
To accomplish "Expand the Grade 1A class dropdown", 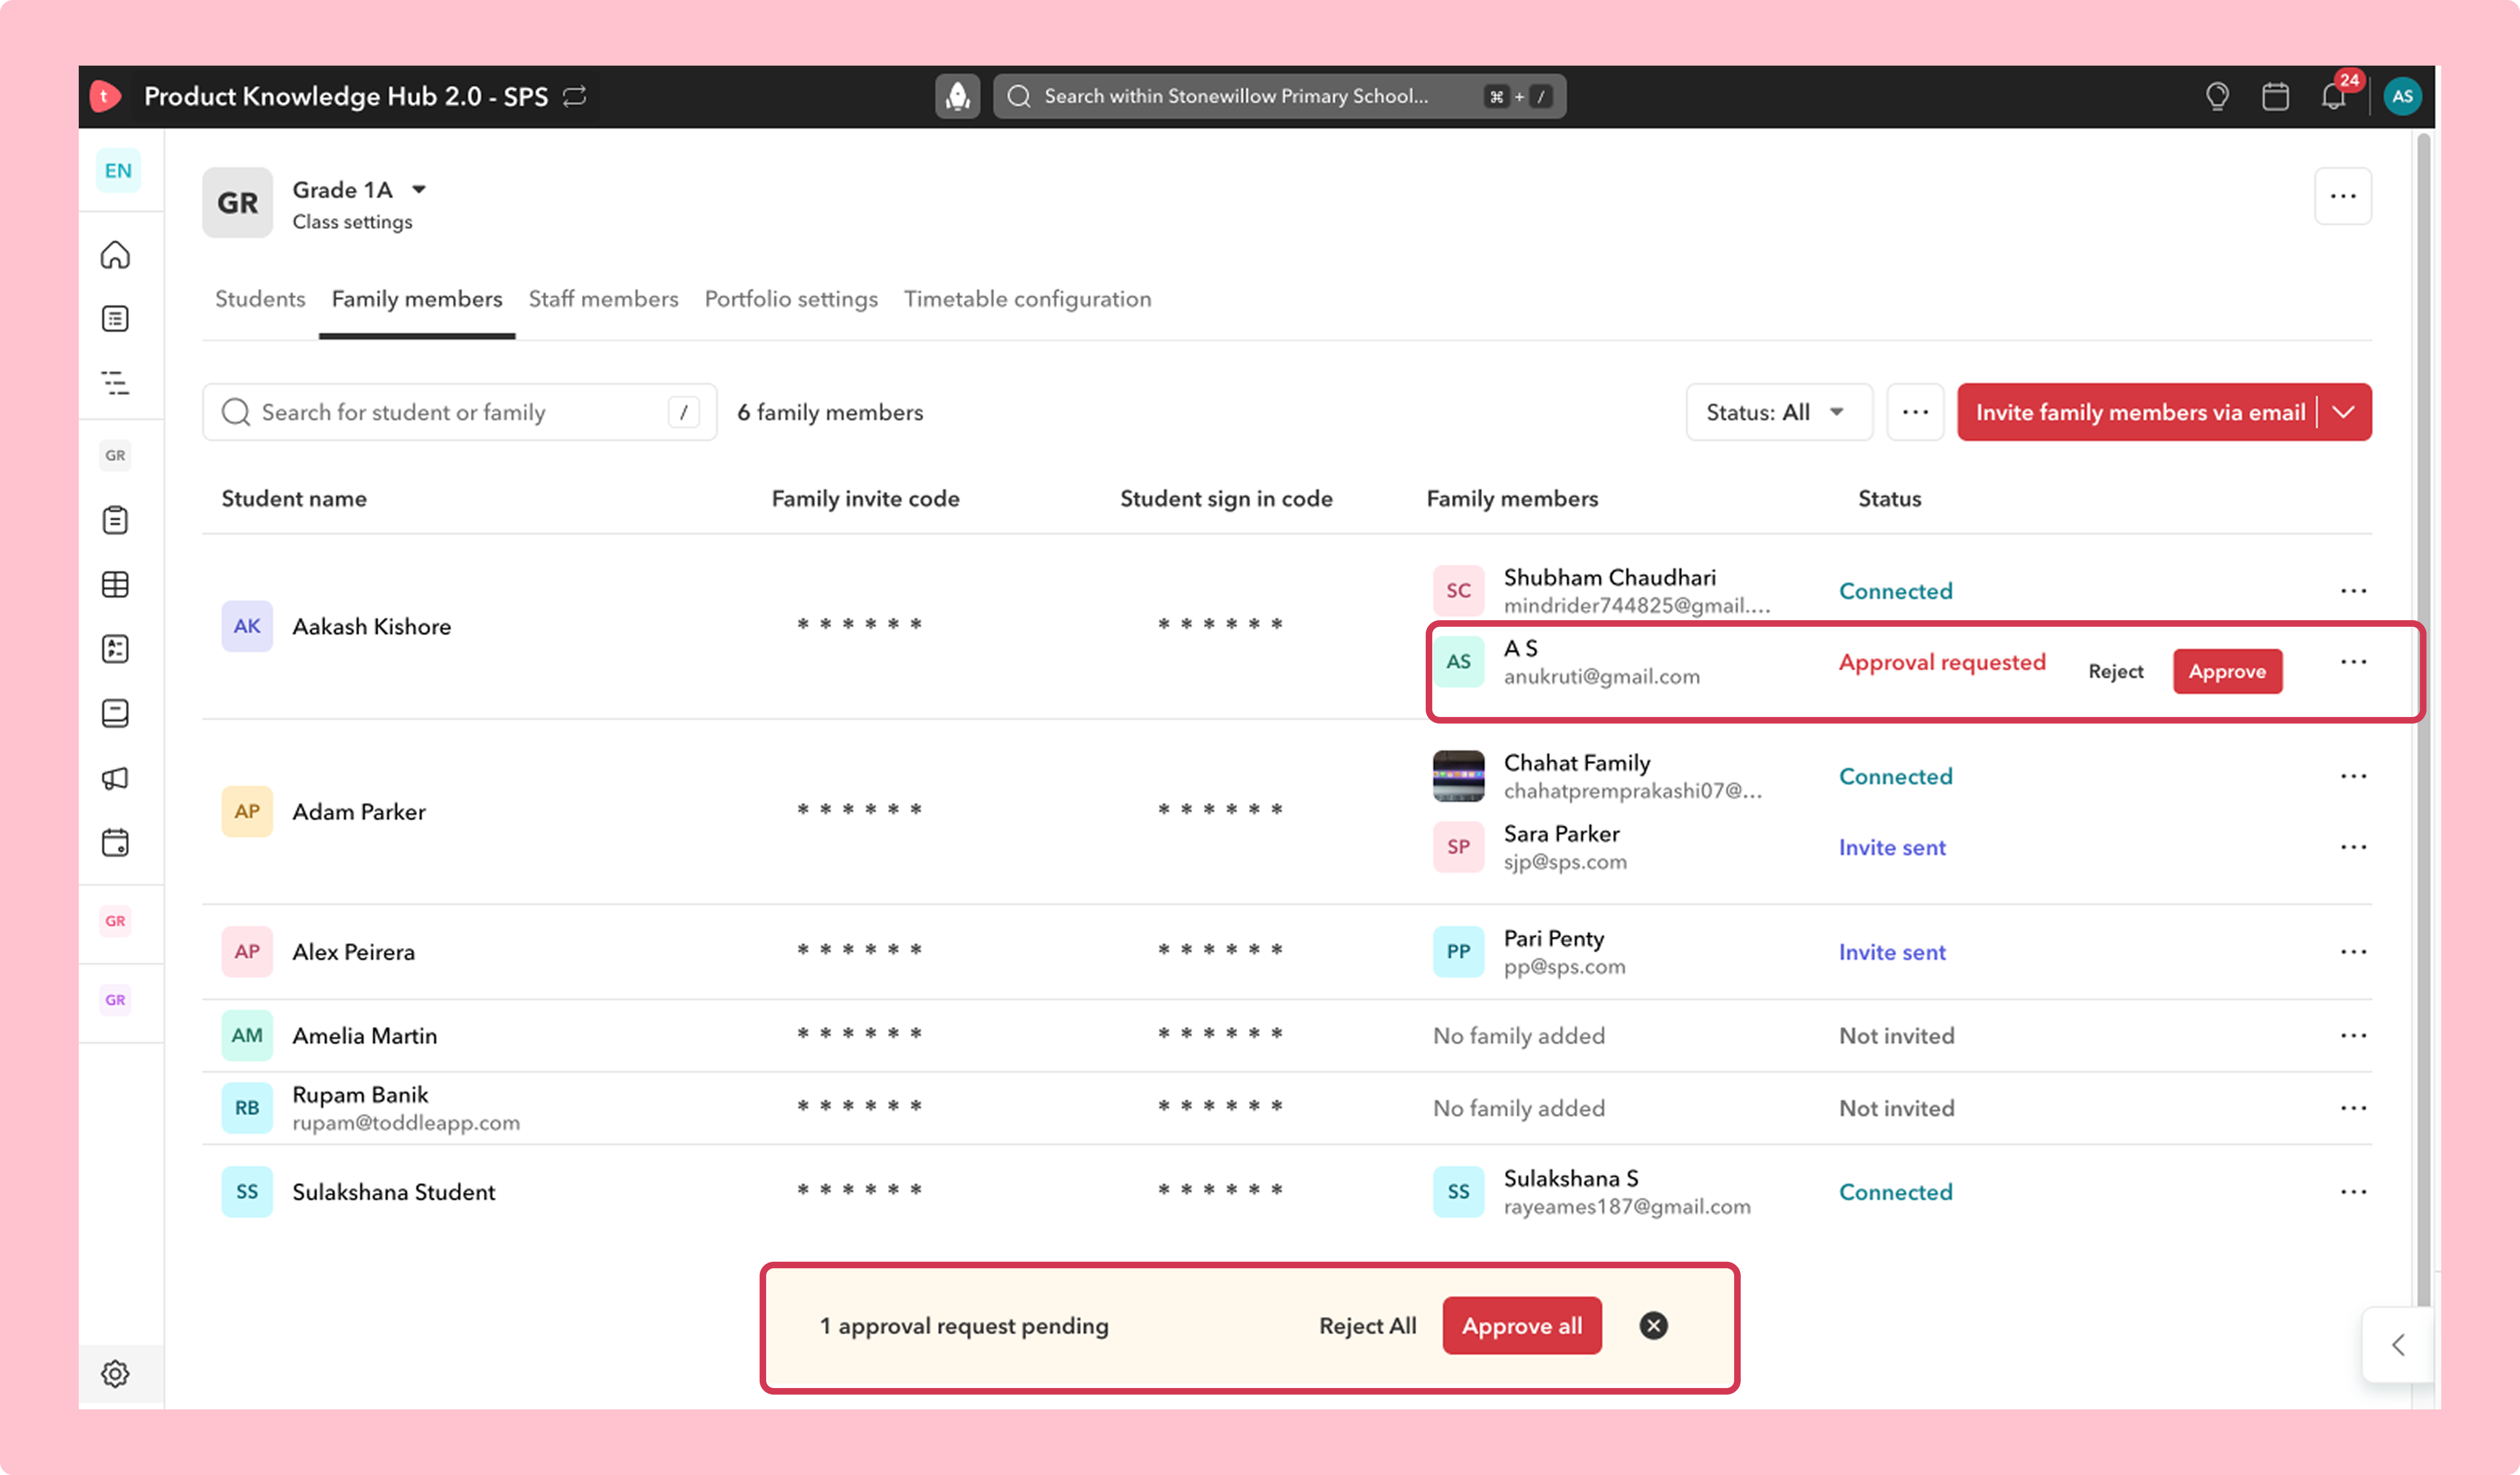I will (x=419, y=189).
